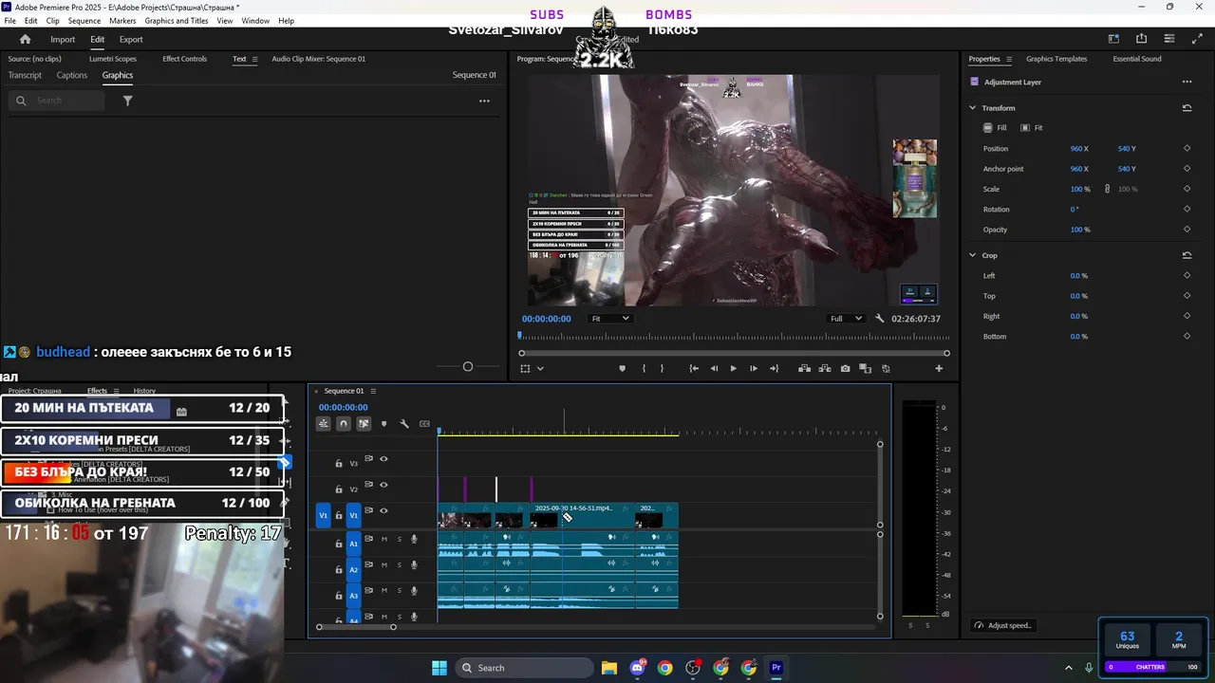Click the Home icon in the workspace bar

26,39
